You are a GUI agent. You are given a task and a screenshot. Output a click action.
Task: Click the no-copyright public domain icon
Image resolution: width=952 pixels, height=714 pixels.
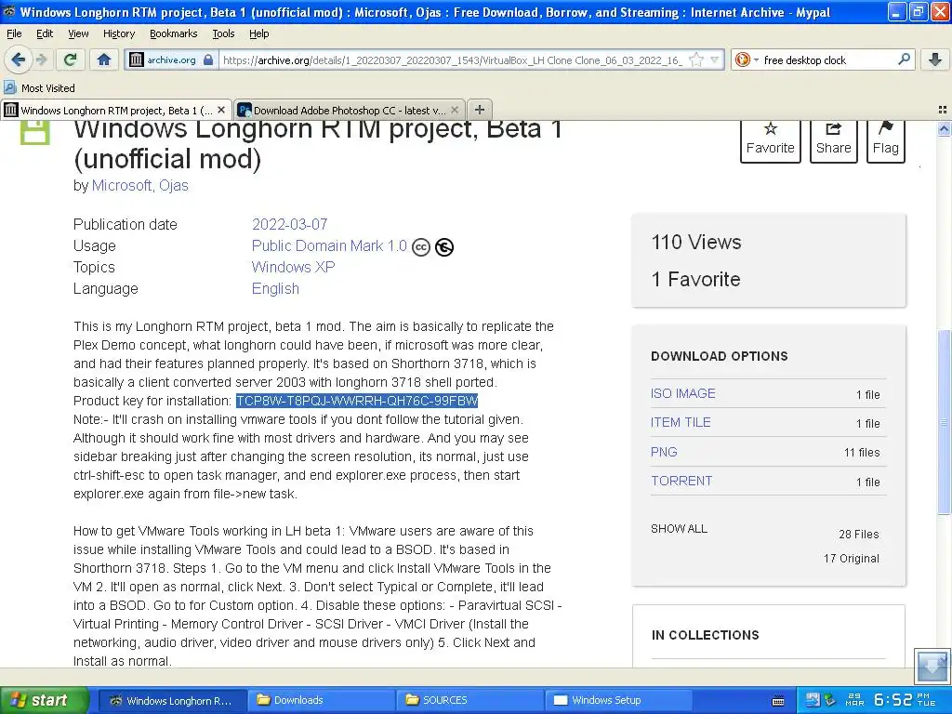coord(444,247)
